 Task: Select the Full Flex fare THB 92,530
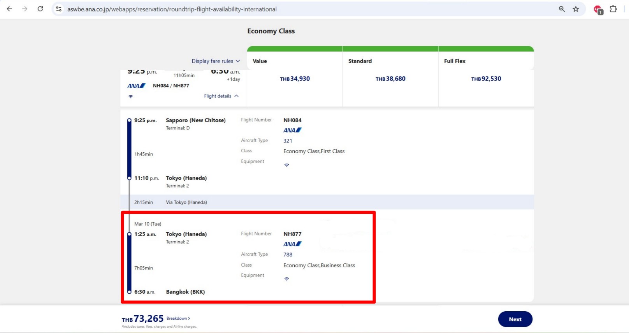tap(486, 79)
